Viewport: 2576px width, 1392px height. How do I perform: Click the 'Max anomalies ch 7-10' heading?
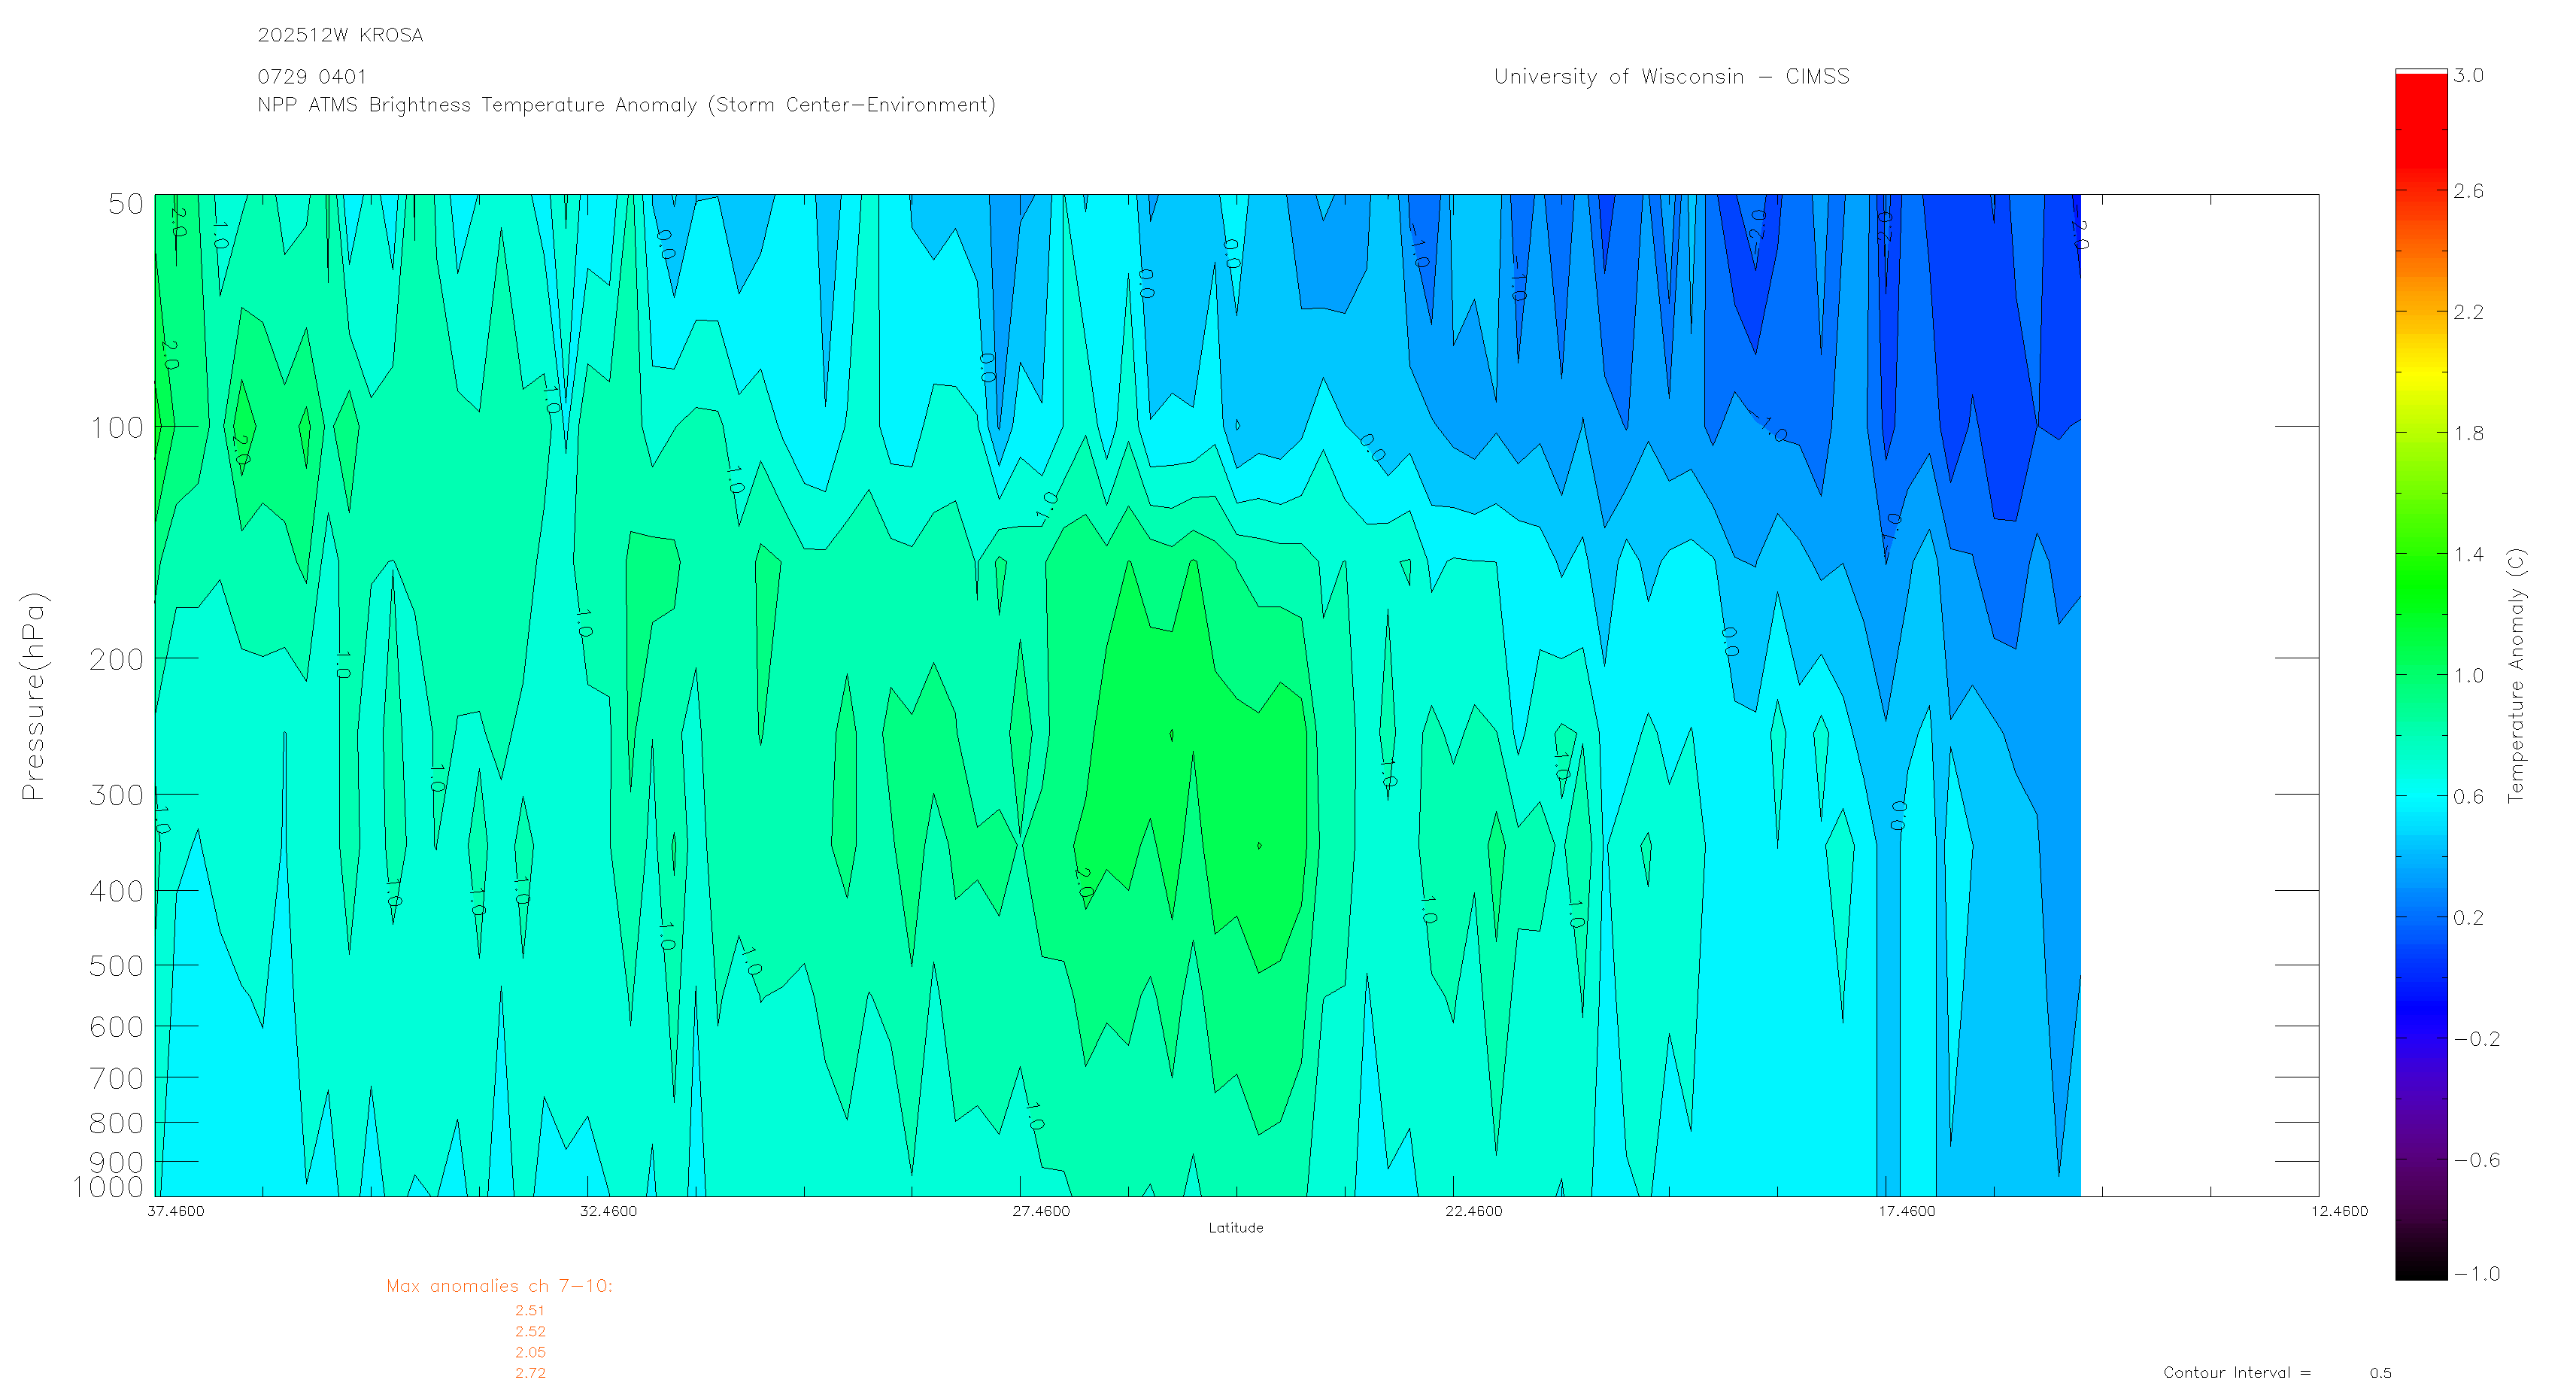(499, 1287)
